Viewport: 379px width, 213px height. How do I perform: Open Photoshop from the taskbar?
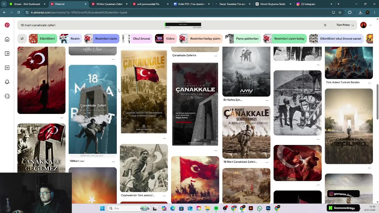pyautogui.click(x=268, y=208)
